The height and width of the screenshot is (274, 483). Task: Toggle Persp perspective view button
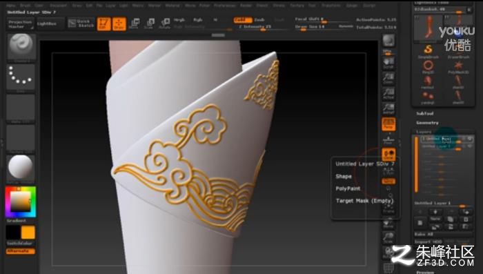coord(388,124)
